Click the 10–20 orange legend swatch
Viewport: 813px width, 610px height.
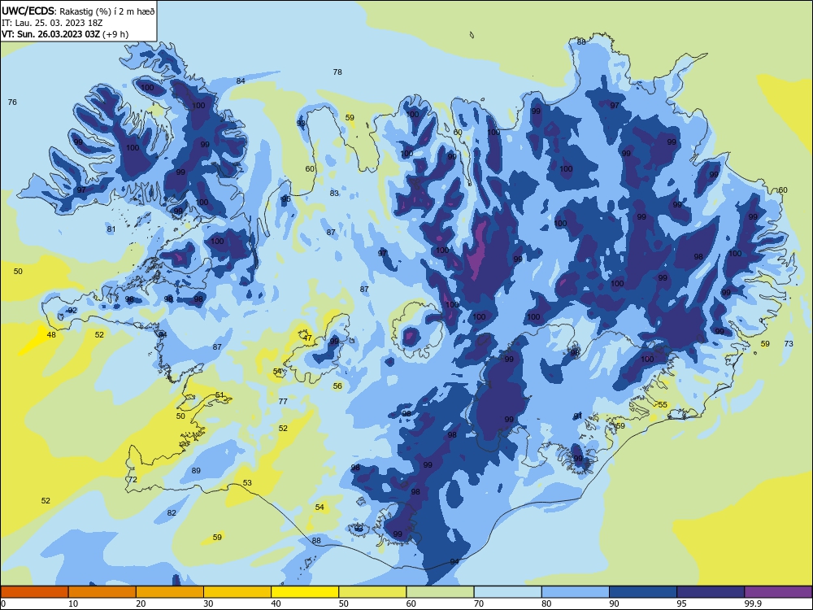(x=102, y=592)
